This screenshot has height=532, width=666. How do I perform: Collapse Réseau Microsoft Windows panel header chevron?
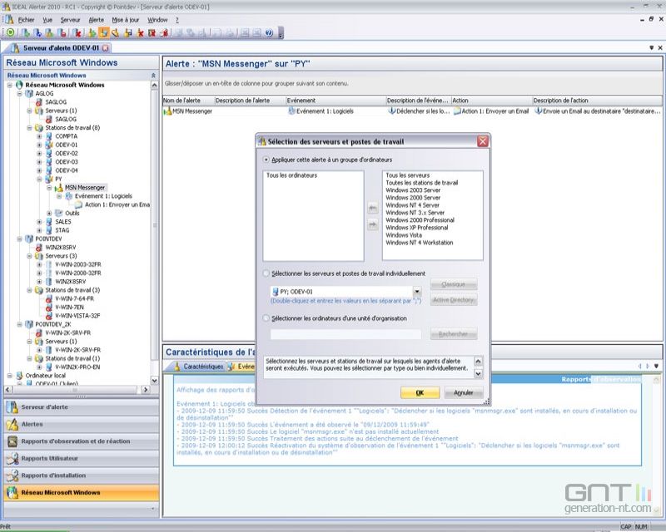click(153, 75)
